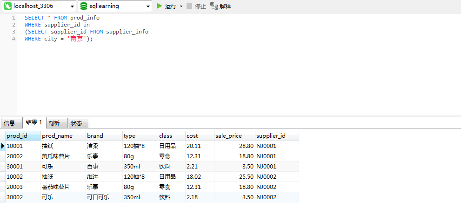Click the cost column header
This screenshot has height=222, width=461.
pyautogui.click(x=200, y=136)
